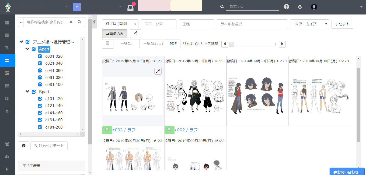
Task: Open the settings gear in left sidebar
Action: [x=7, y=111]
